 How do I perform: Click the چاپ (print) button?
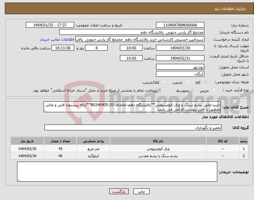point(141,191)
